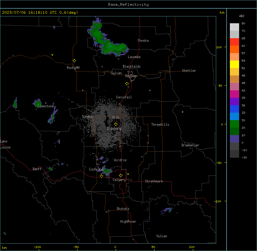
Task: Click the dBZ legend heading
Action: click(x=241, y=16)
